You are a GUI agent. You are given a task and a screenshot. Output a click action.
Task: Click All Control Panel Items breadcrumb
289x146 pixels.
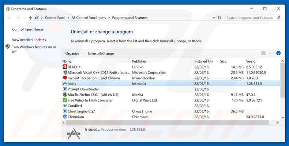coord(89,18)
